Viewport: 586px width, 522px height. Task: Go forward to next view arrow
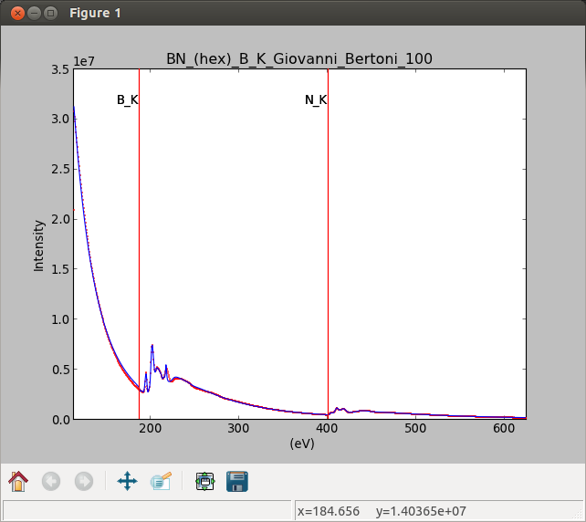coord(83,480)
